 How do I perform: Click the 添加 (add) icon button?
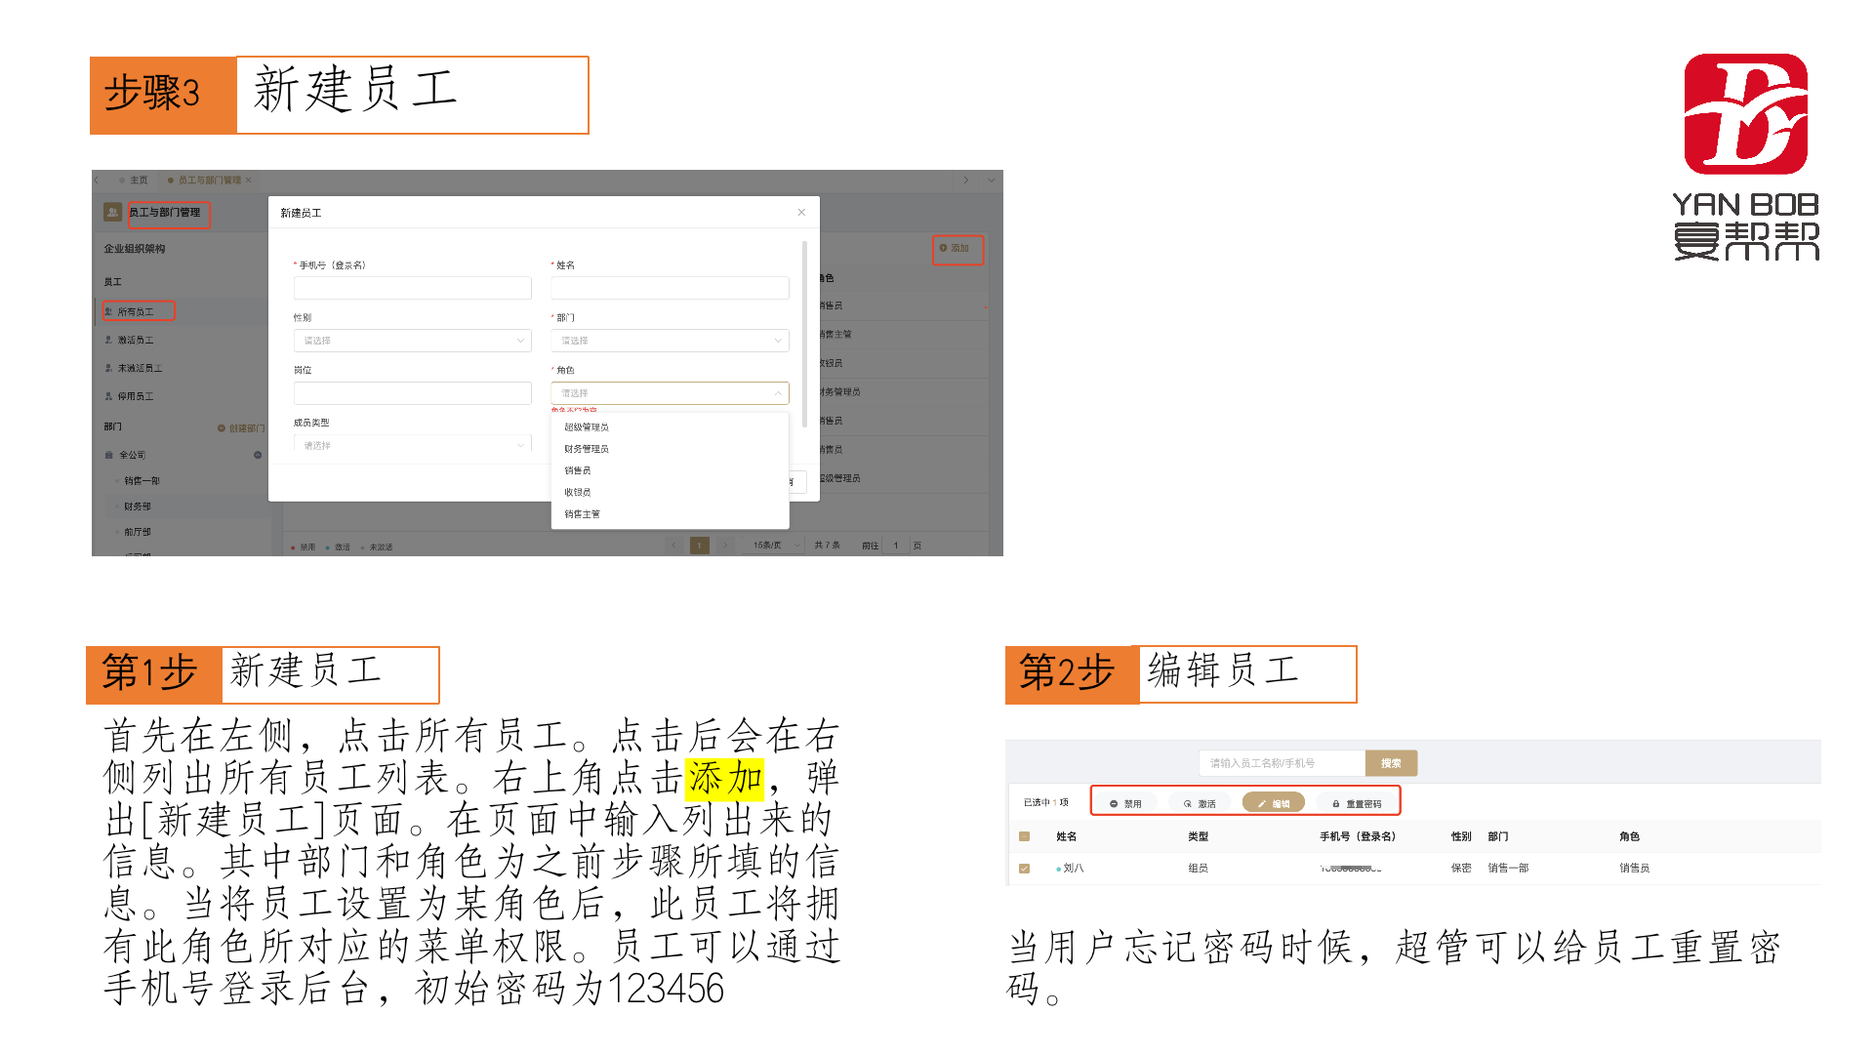coord(943,248)
